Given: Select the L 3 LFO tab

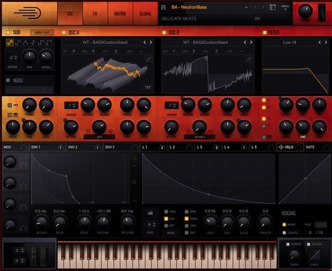Looking at the screenshot, I should click(208, 147).
